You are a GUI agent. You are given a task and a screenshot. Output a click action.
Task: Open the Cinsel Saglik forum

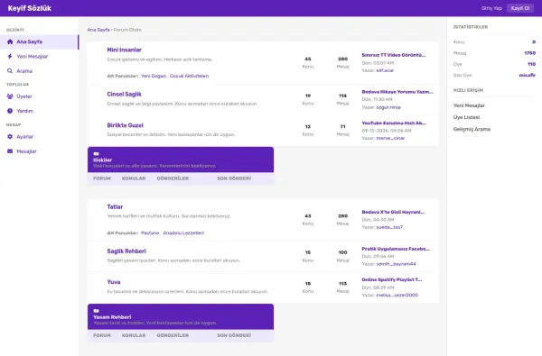pyautogui.click(x=124, y=94)
